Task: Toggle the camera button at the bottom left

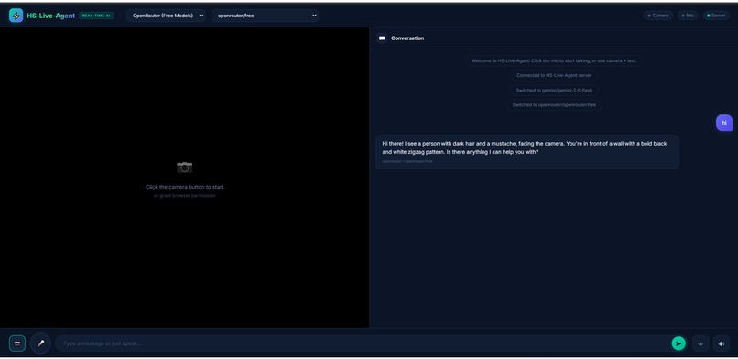Action: [x=17, y=343]
